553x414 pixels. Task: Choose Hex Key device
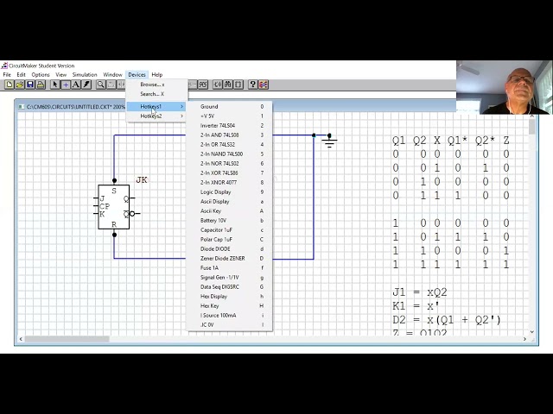(230, 306)
